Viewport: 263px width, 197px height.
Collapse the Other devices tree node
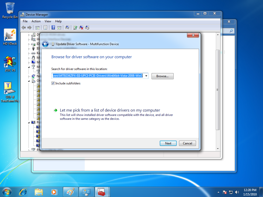[29, 81]
